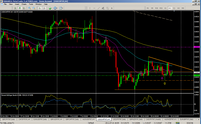
Task: Click the connection status bars icon
Action: coord(178,123)
